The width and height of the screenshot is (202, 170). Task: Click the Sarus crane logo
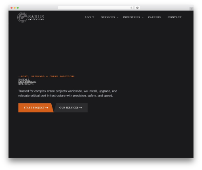(31, 17)
